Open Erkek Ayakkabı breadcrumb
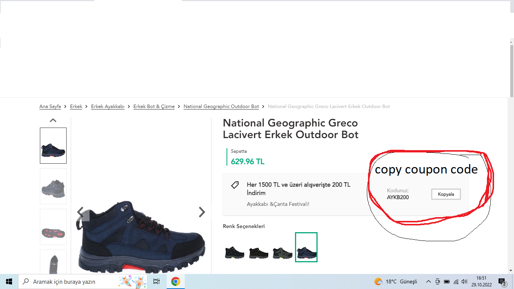Viewport: 514px width, 289px height. pos(108,106)
